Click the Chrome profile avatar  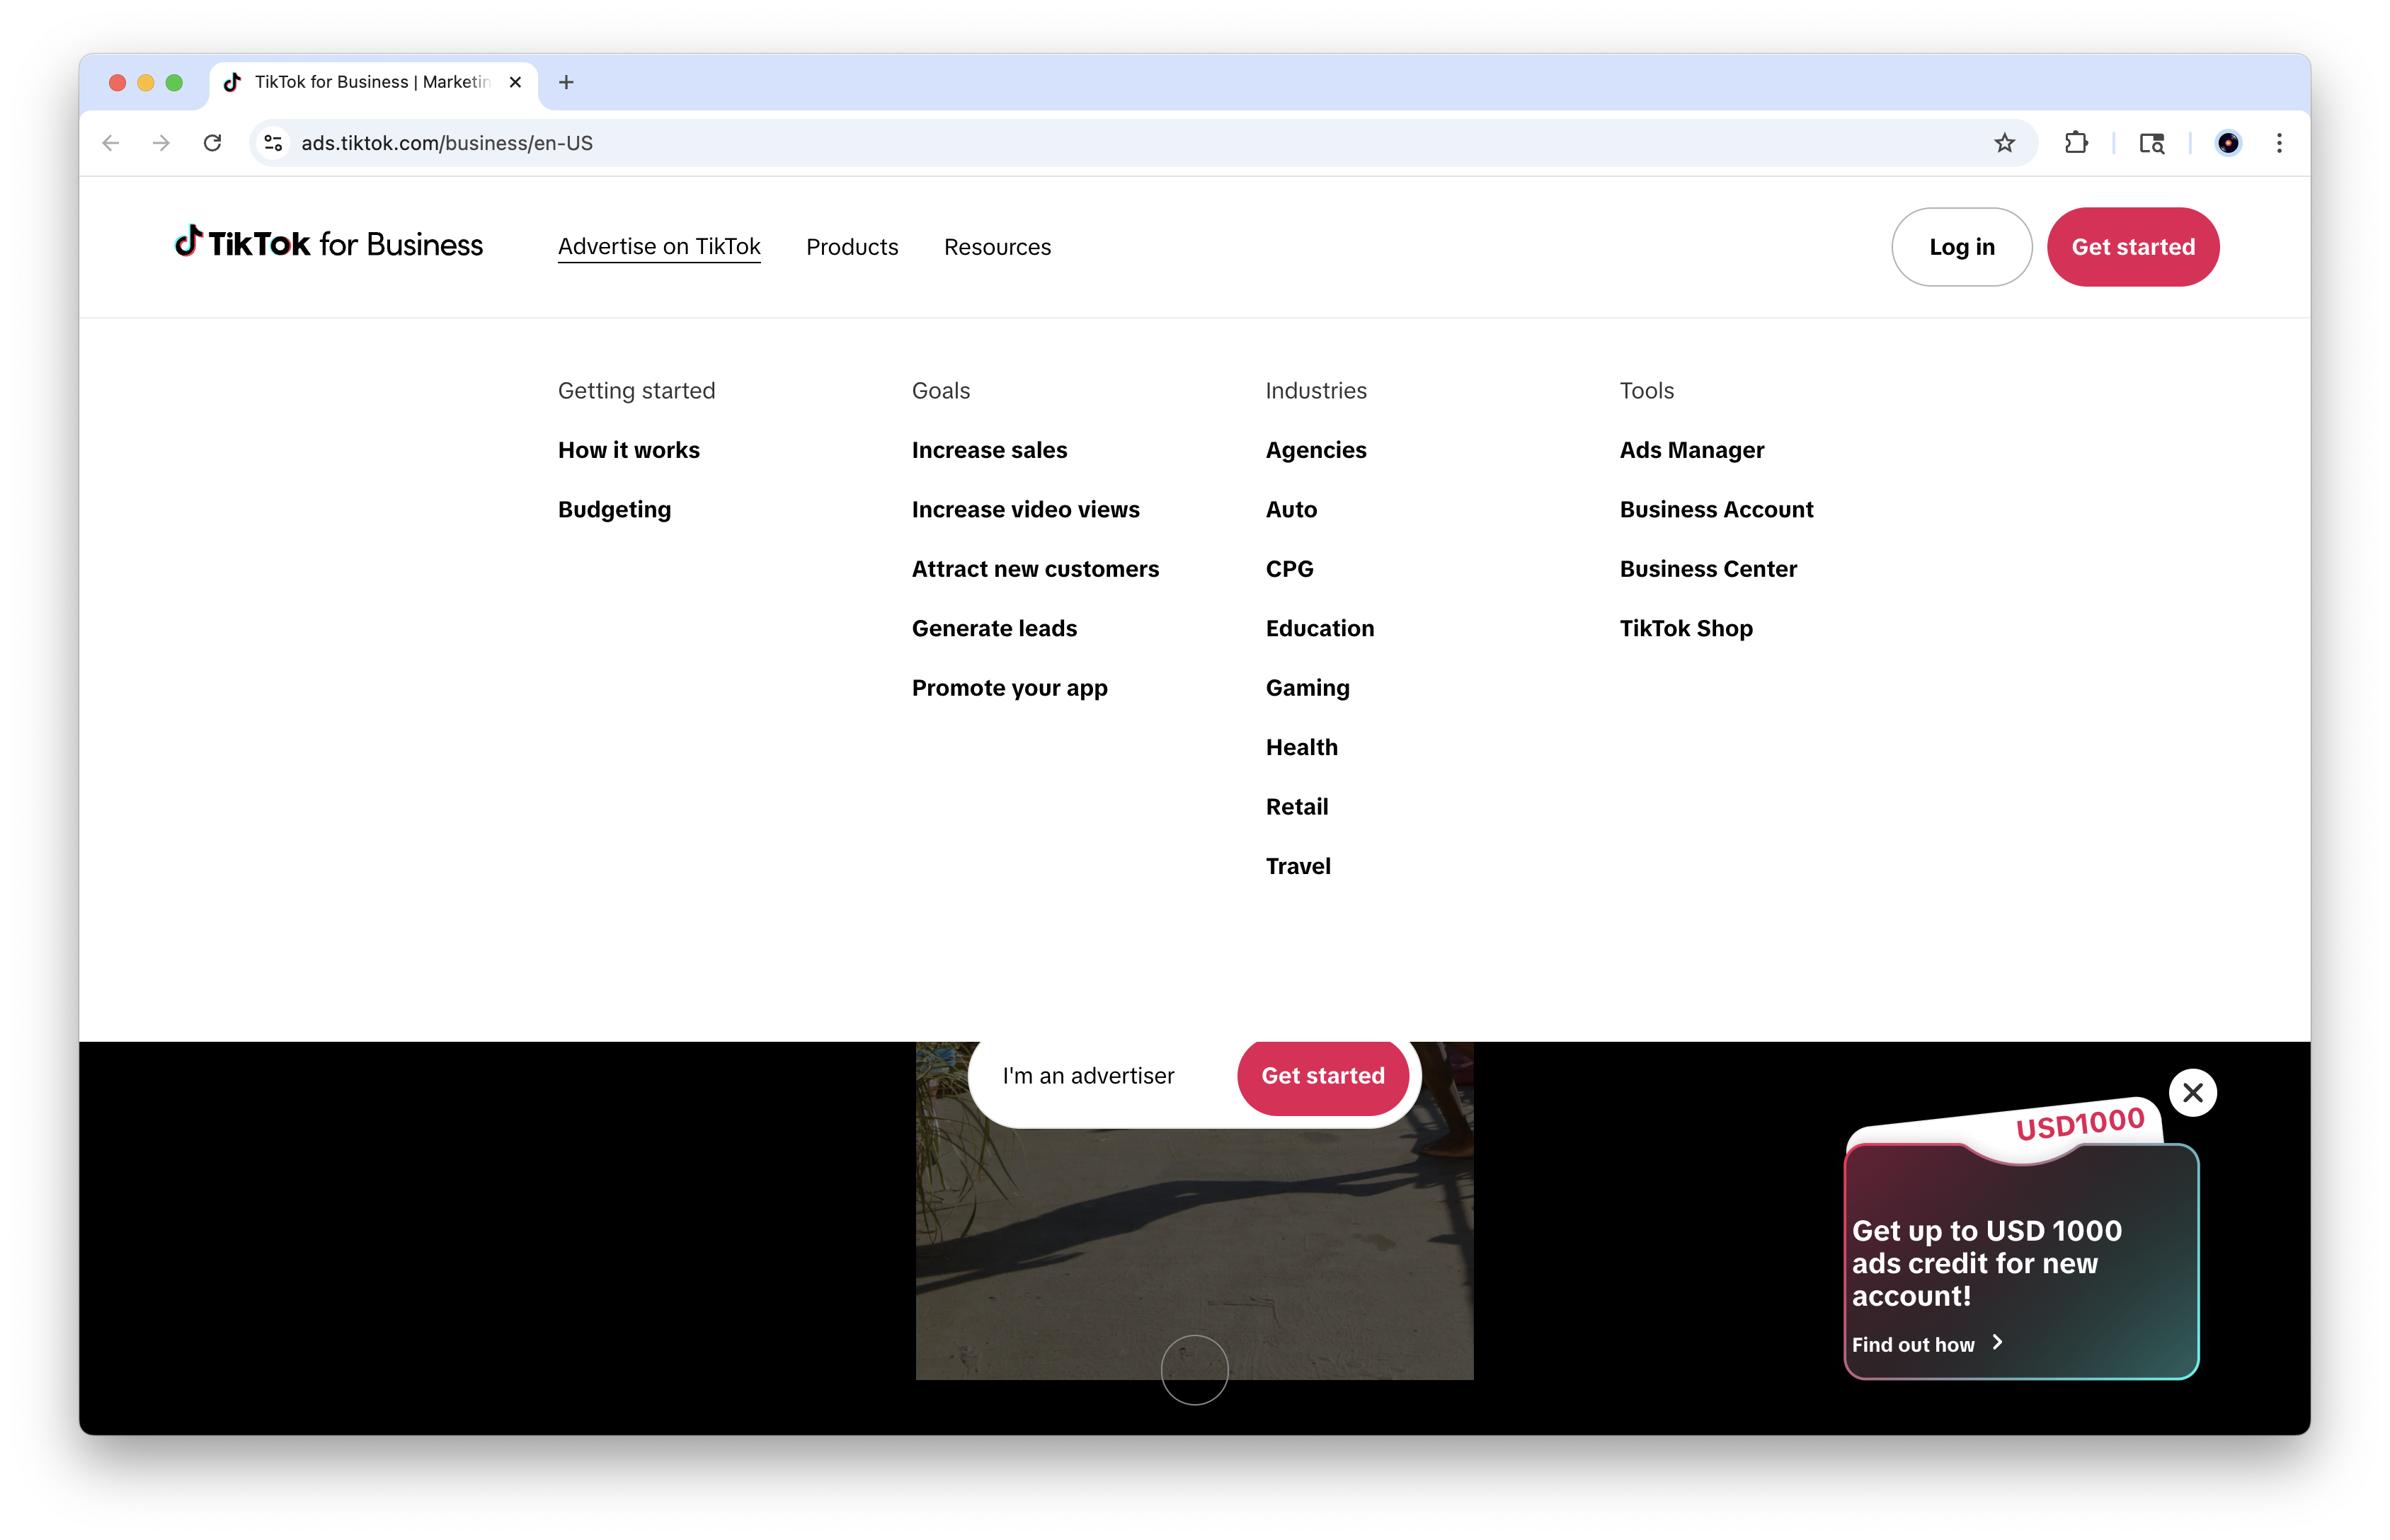pyautogui.click(x=2227, y=143)
